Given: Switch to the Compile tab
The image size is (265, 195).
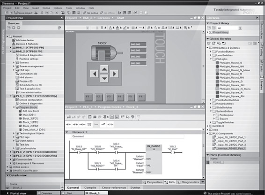Looking at the screenshot, I should point(90,187).
